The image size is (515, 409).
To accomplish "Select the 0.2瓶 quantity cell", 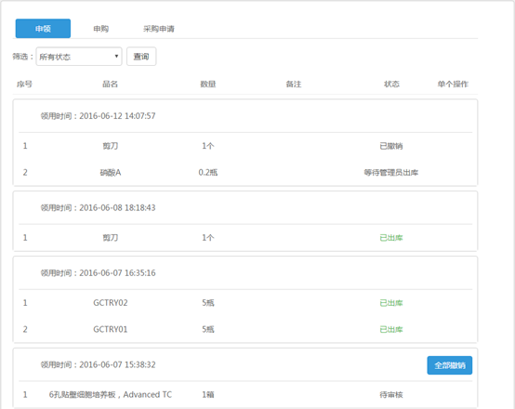I will (x=208, y=173).
